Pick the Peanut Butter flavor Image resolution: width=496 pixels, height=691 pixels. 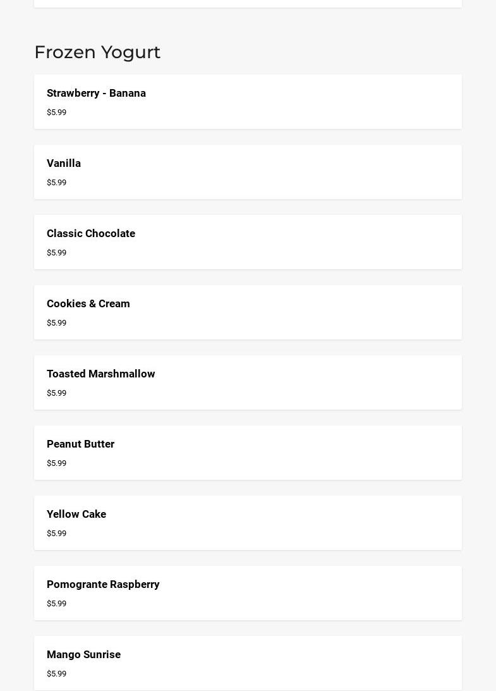81,444
